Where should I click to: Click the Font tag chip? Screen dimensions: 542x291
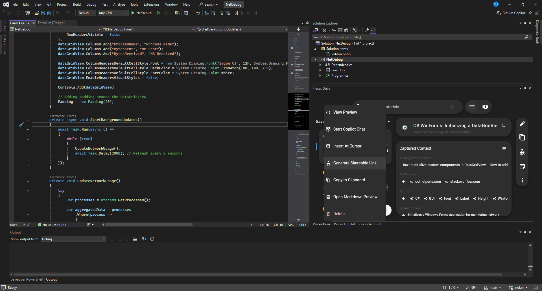[x=445, y=199]
